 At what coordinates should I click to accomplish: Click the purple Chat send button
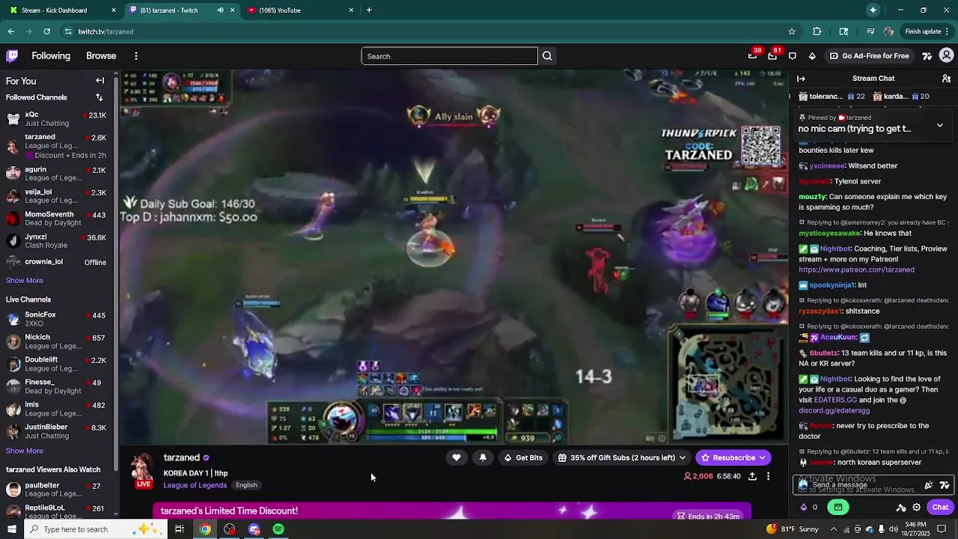940,507
